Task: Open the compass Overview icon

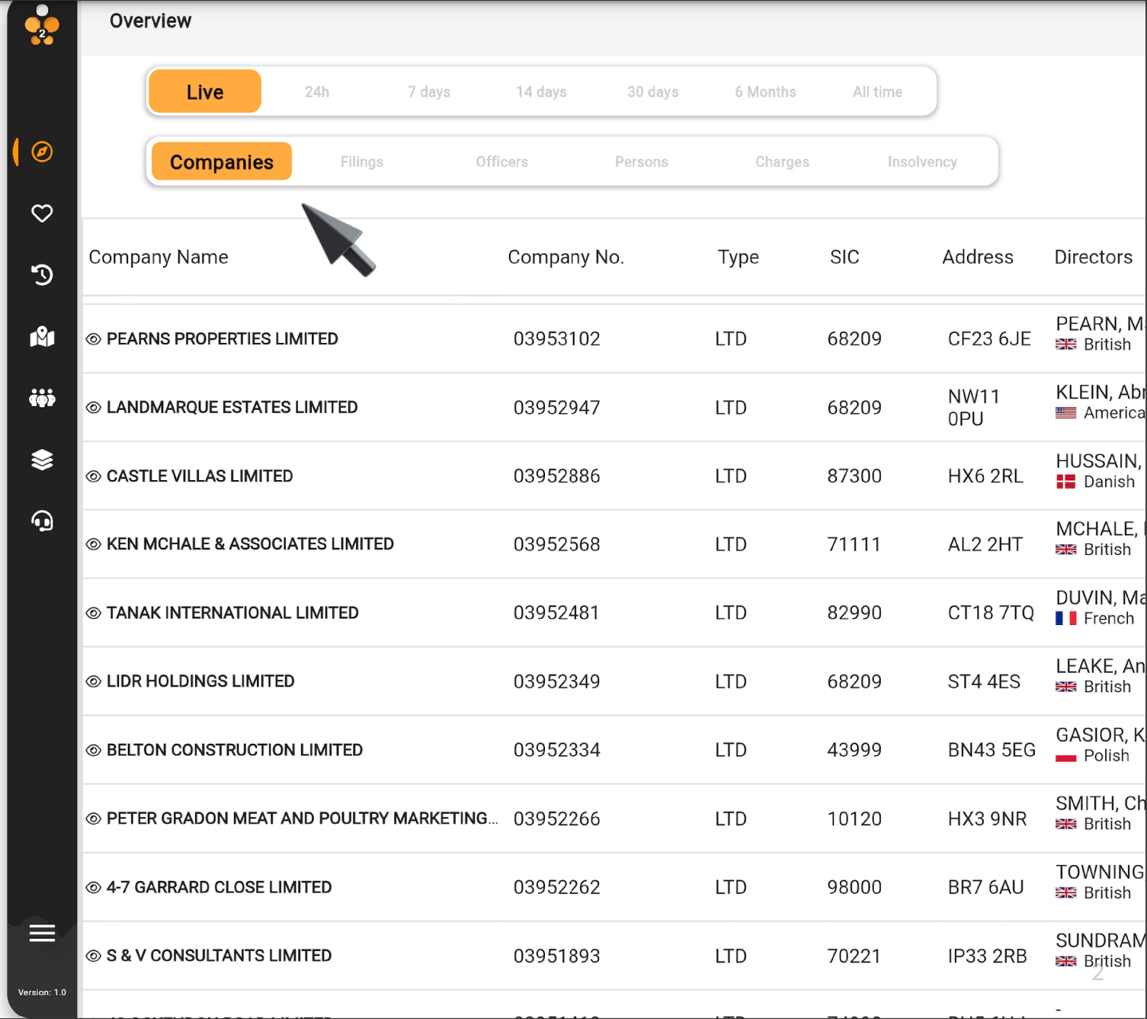Action: [43, 152]
